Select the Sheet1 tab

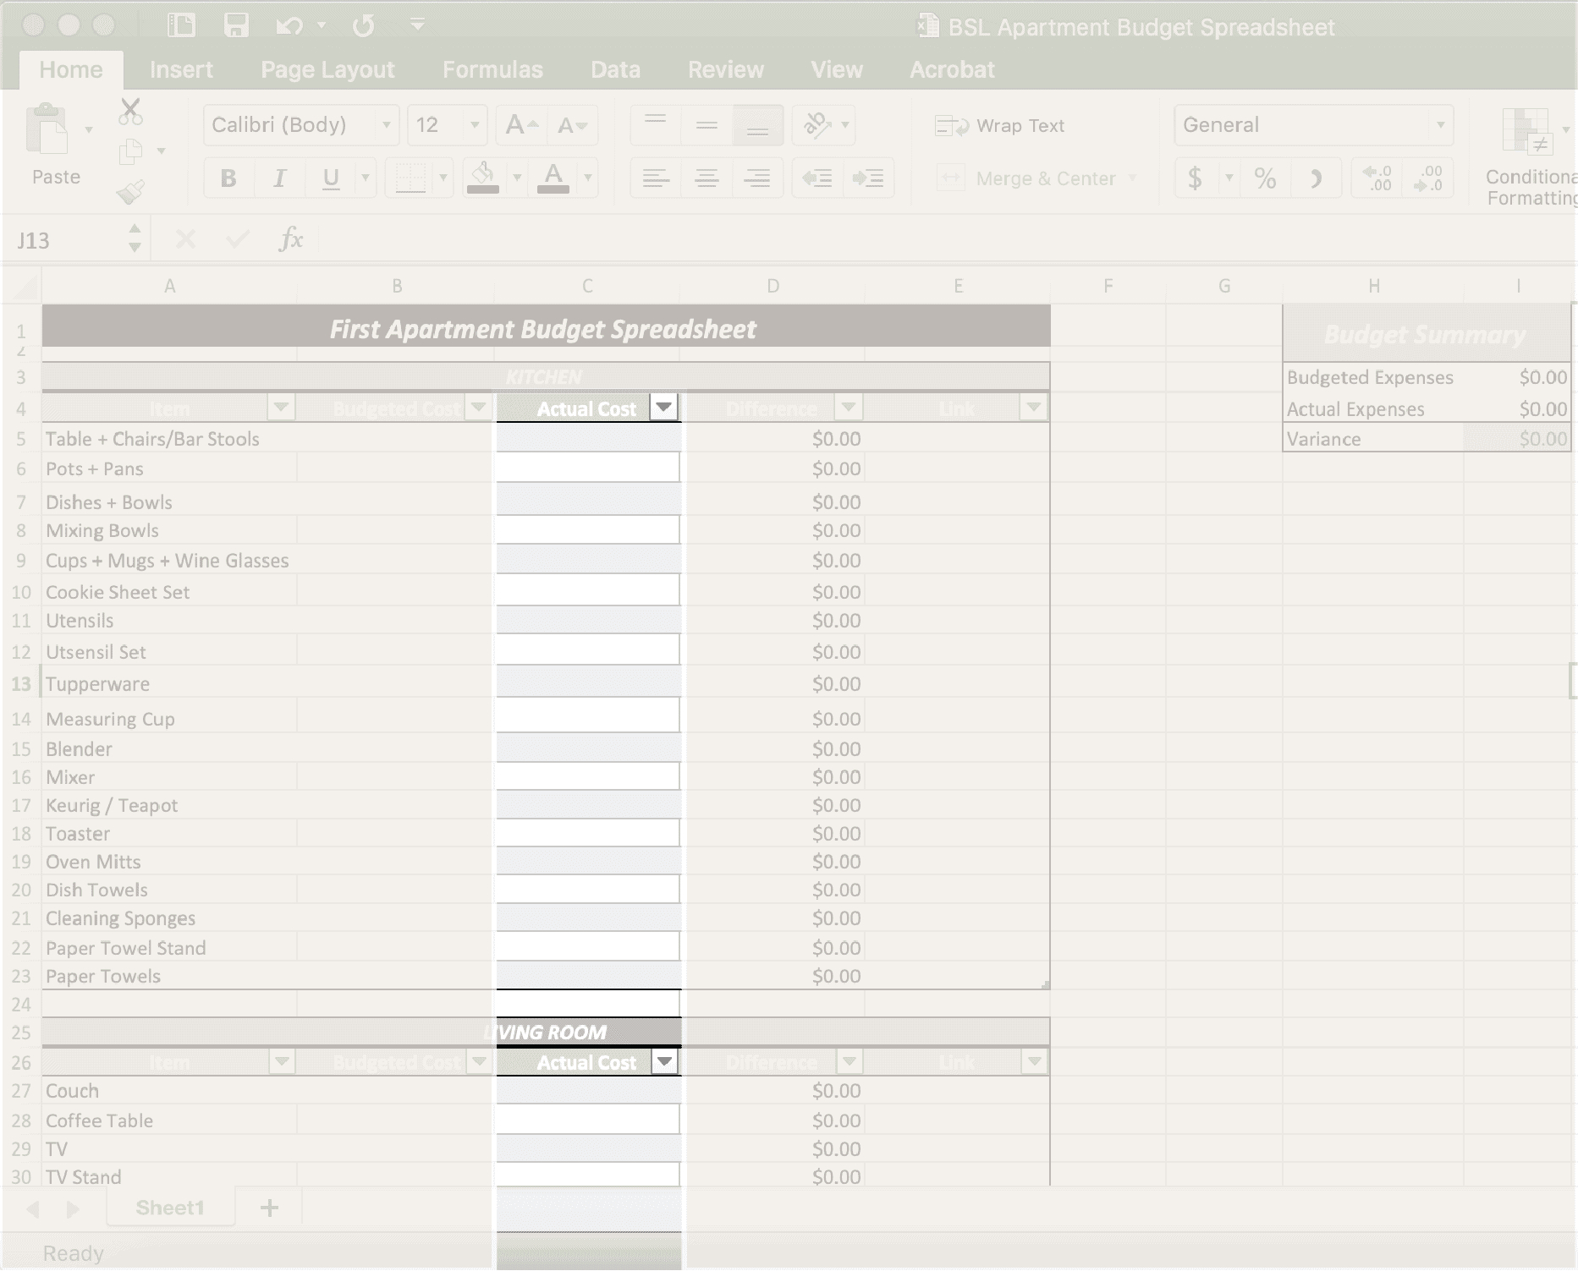pos(170,1208)
